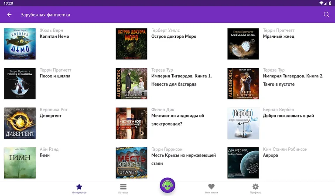Open Дивергент book cover
Image resolution: width=335 pixels, height=196 pixels.
pos(20,123)
